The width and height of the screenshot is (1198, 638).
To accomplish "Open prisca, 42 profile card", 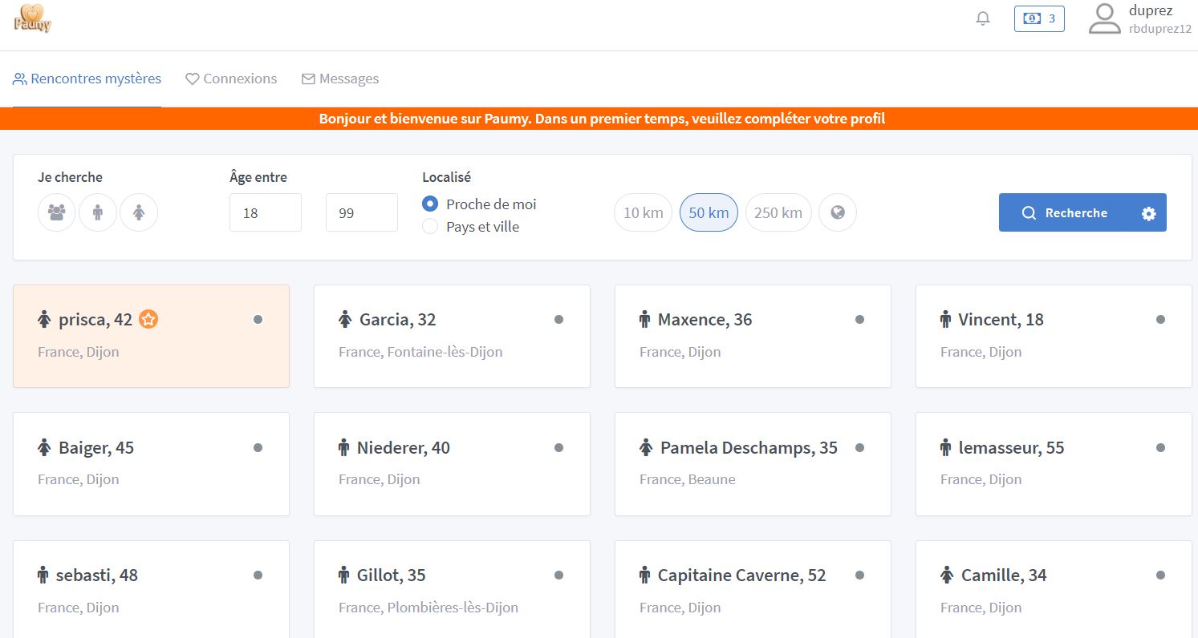I will (151, 336).
